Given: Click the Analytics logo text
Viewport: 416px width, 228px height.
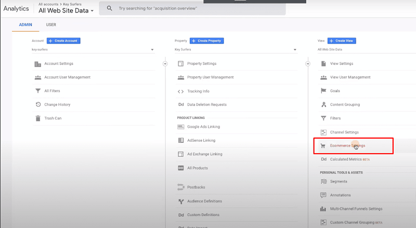Looking at the screenshot, I should click(x=16, y=8).
